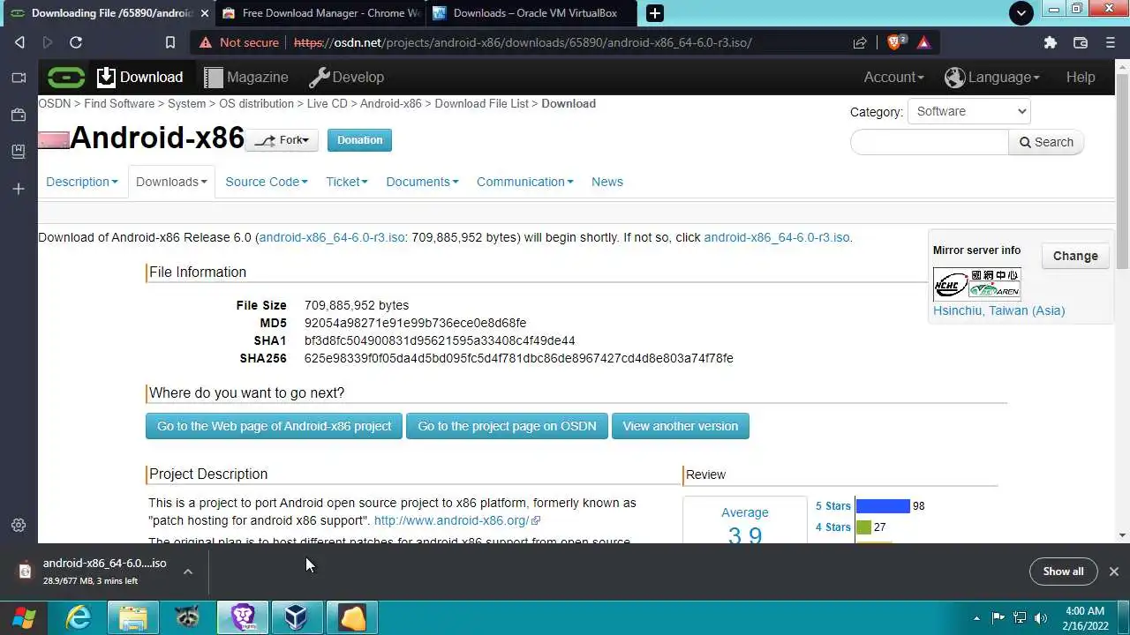Click the OSDN logo icon
This screenshot has width=1130, height=635.
[66, 78]
